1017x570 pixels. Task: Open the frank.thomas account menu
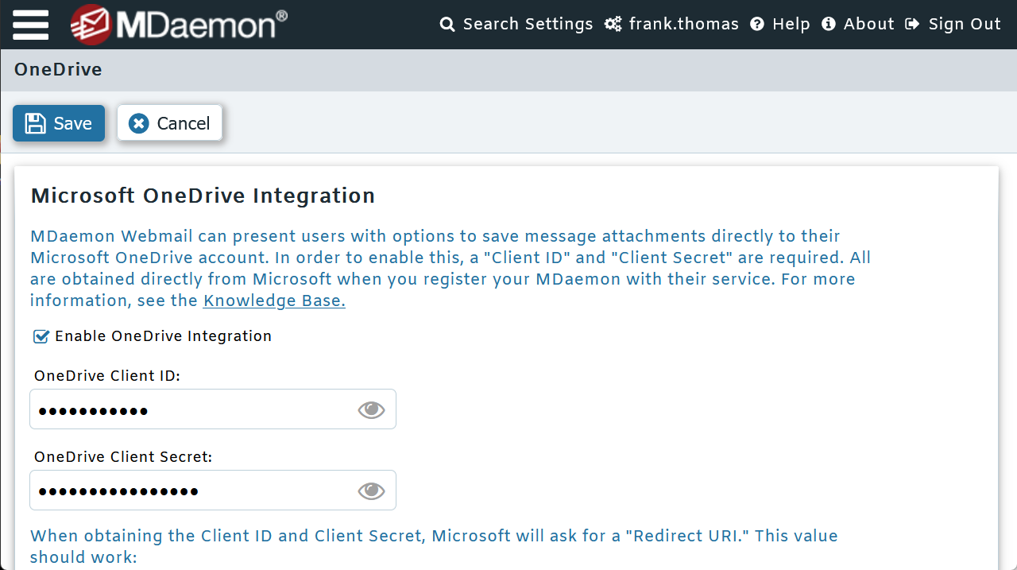click(x=683, y=24)
